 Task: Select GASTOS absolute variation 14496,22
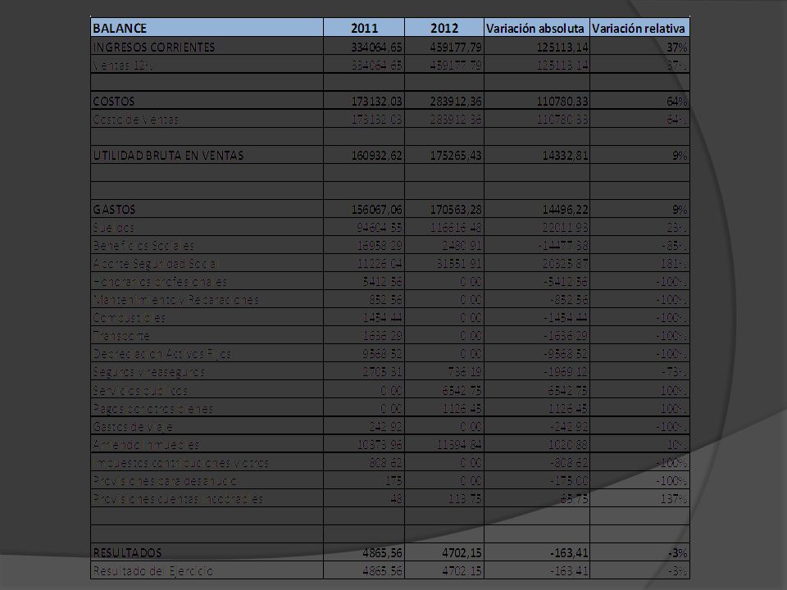(565, 210)
